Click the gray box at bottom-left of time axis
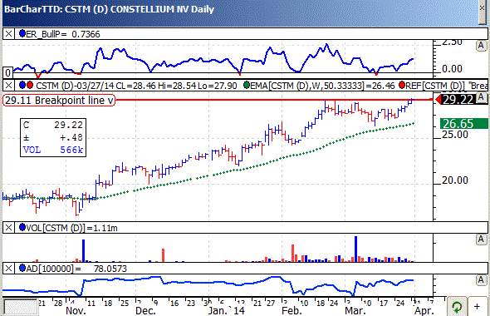 click(20, 307)
